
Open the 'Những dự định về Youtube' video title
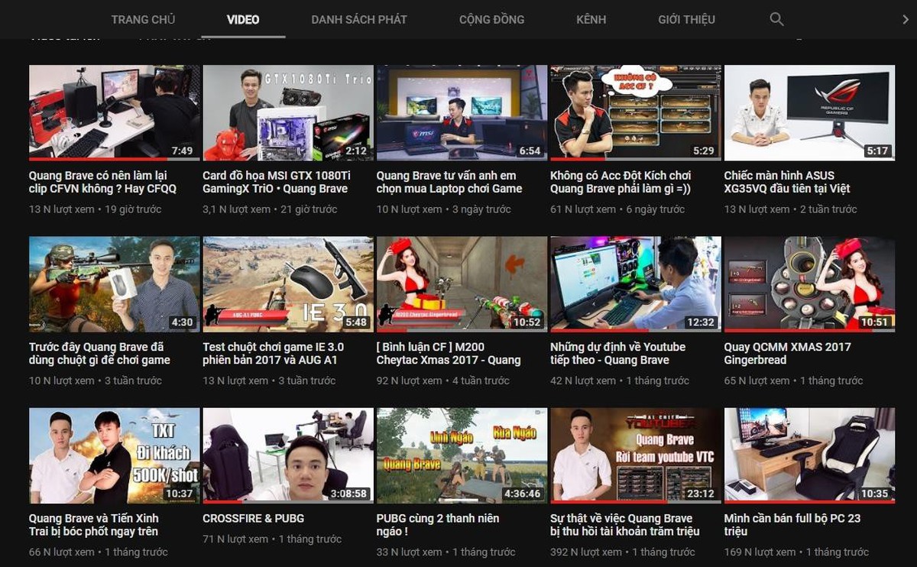(618, 353)
